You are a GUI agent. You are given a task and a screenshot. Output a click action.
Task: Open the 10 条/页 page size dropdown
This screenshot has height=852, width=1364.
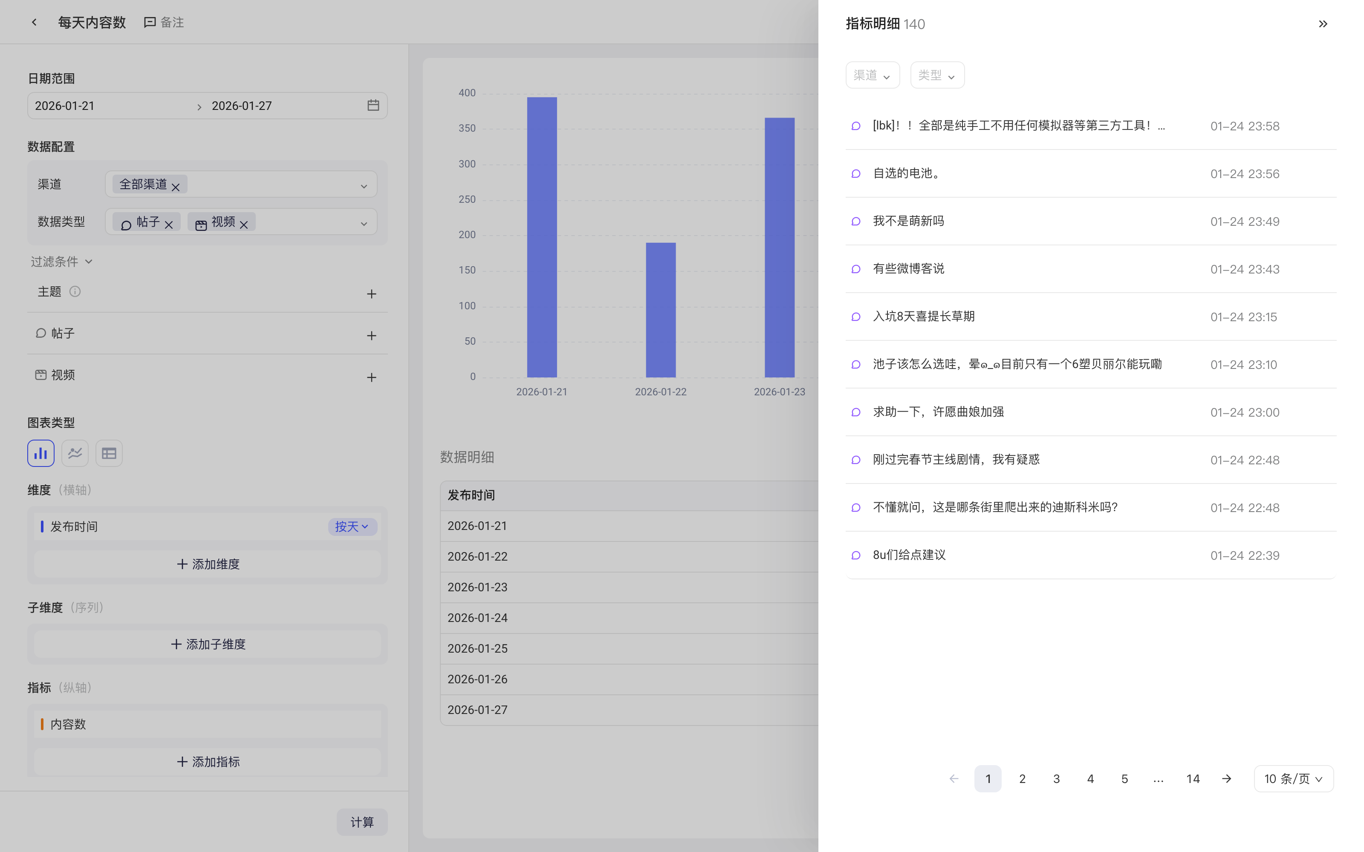click(1294, 779)
